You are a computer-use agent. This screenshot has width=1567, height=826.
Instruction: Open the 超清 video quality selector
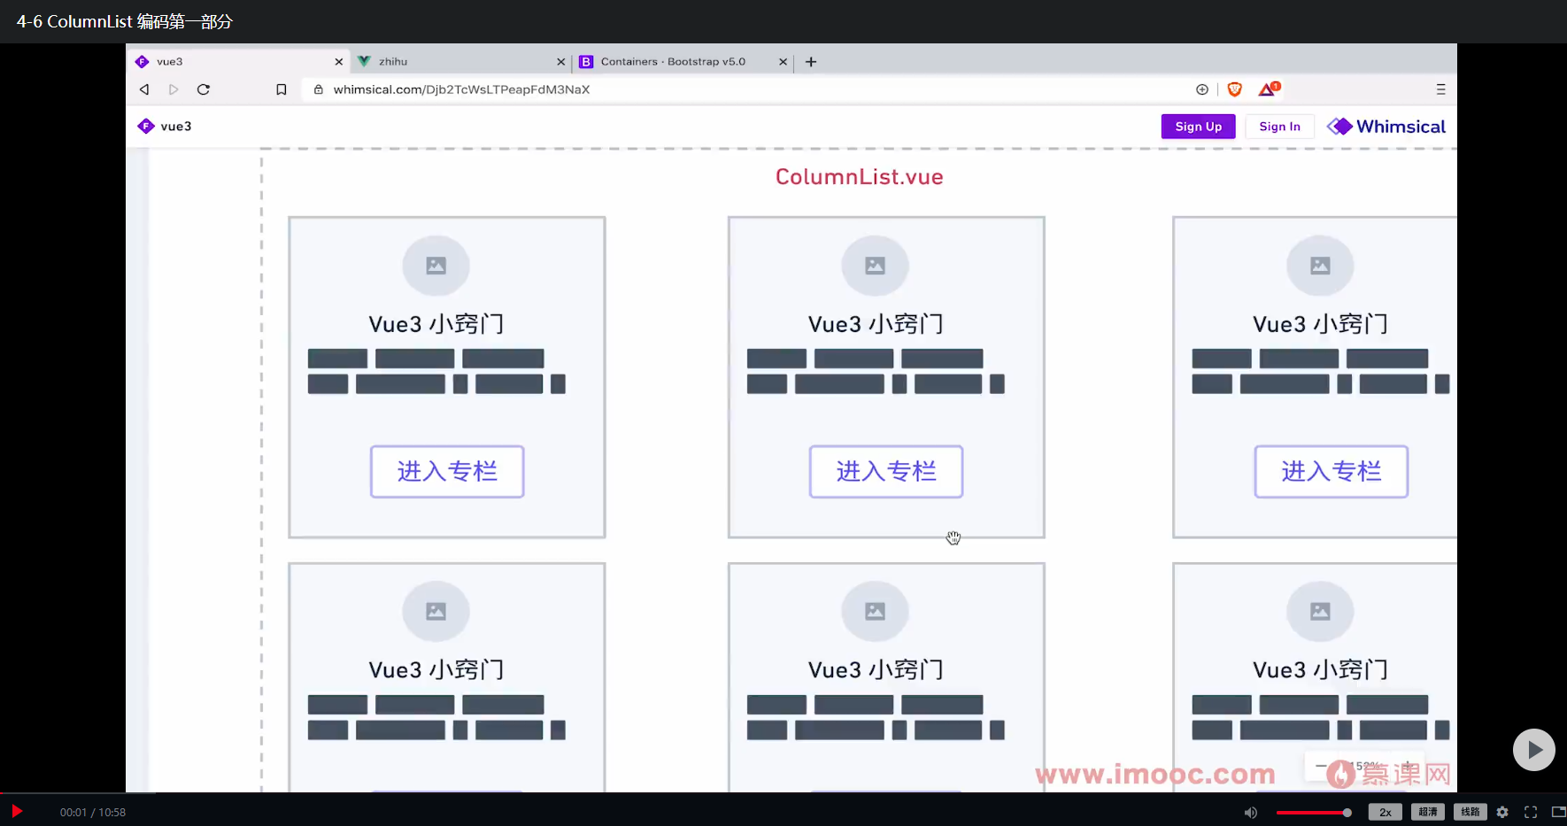pyautogui.click(x=1428, y=813)
